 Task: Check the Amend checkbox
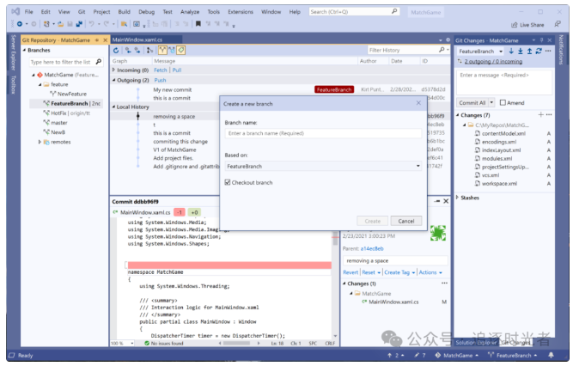503,103
